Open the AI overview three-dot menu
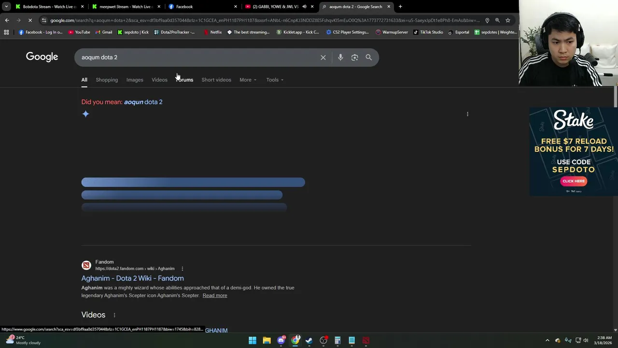The width and height of the screenshot is (618, 348). tap(467, 114)
